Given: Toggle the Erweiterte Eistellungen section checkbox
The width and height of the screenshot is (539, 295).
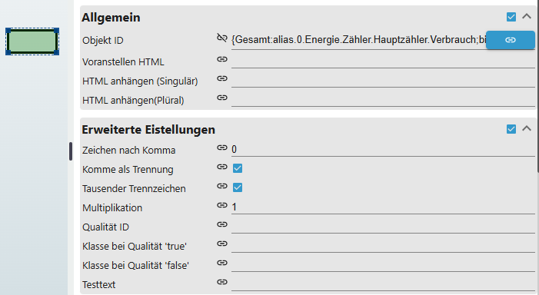Looking at the screenshot, I should [511, 129].
